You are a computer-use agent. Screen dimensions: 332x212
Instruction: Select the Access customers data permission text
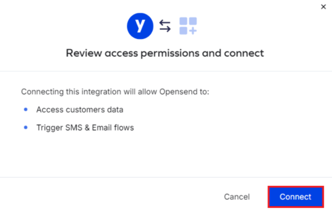(80, 109)
